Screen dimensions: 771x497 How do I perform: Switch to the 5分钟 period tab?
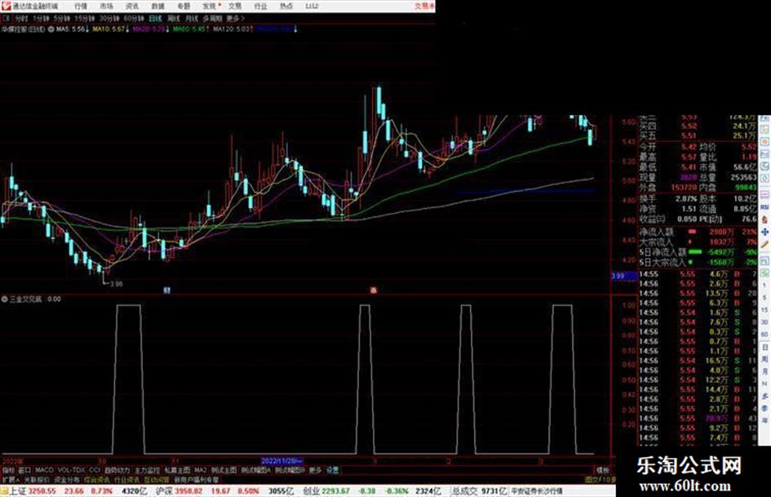[x=62, y=18]
